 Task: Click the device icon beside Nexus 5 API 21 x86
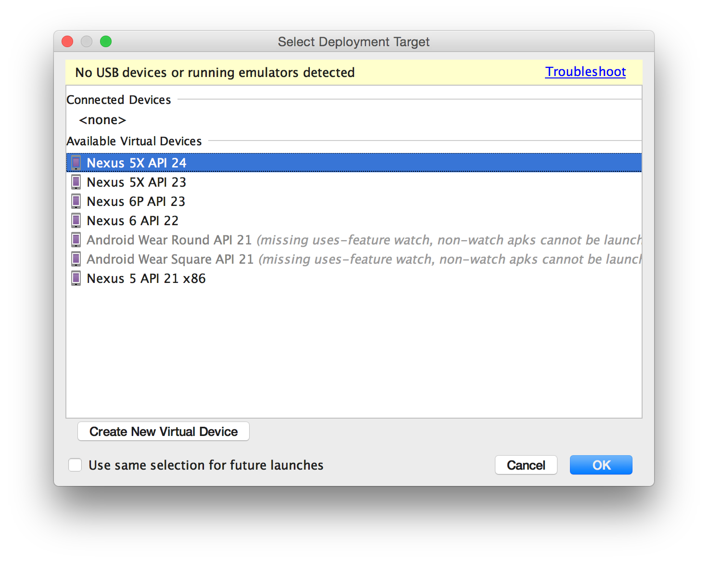click(x=76, y=278)
